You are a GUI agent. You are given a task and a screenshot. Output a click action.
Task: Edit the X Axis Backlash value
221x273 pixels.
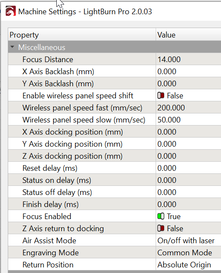(x=188, y=72)
